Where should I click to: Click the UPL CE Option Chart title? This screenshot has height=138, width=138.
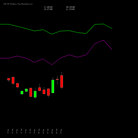pyautogui.click(x=18, y=4)
